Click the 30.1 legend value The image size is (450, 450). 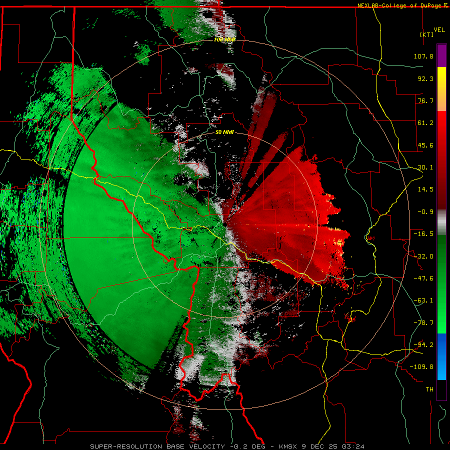tap(425, 167)
